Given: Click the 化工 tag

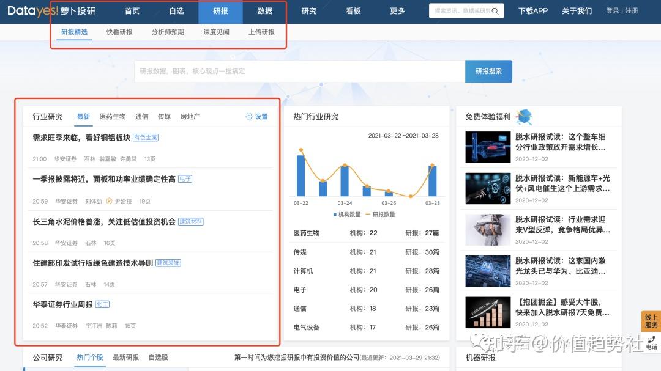Looking at the screenshot, I should 102,304.
